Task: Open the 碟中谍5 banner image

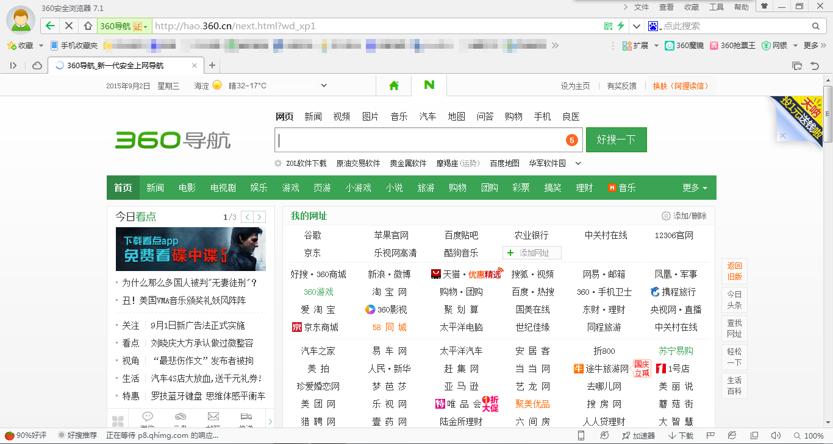Action: coord(191,249)
